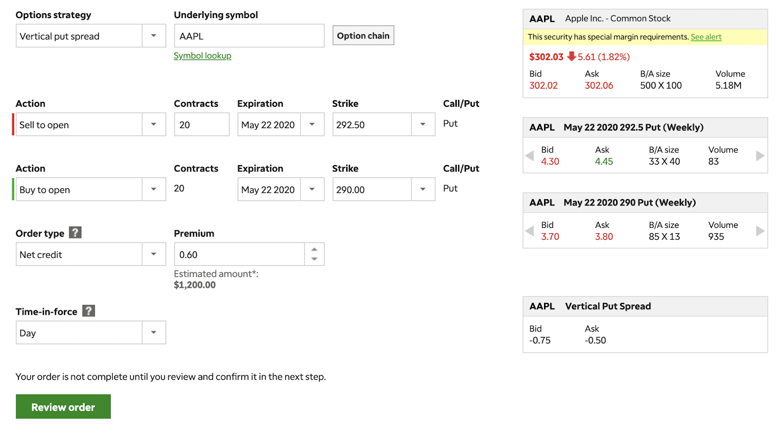Click the AAPL stock bid price 302.02
Image resolution: width=780 pixels, height=433 pixels.
[x=544, y=86]
